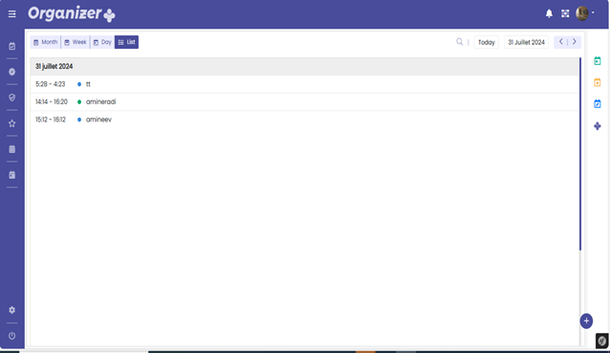Viewport: 610px width, 353px height.
Task: Click the green calendar icon on right
Action: pos(598,60)
